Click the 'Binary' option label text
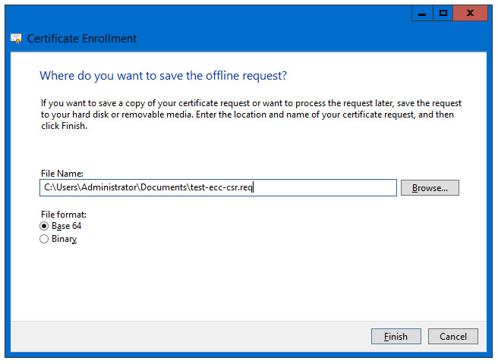498x364 pixels. 65,239
